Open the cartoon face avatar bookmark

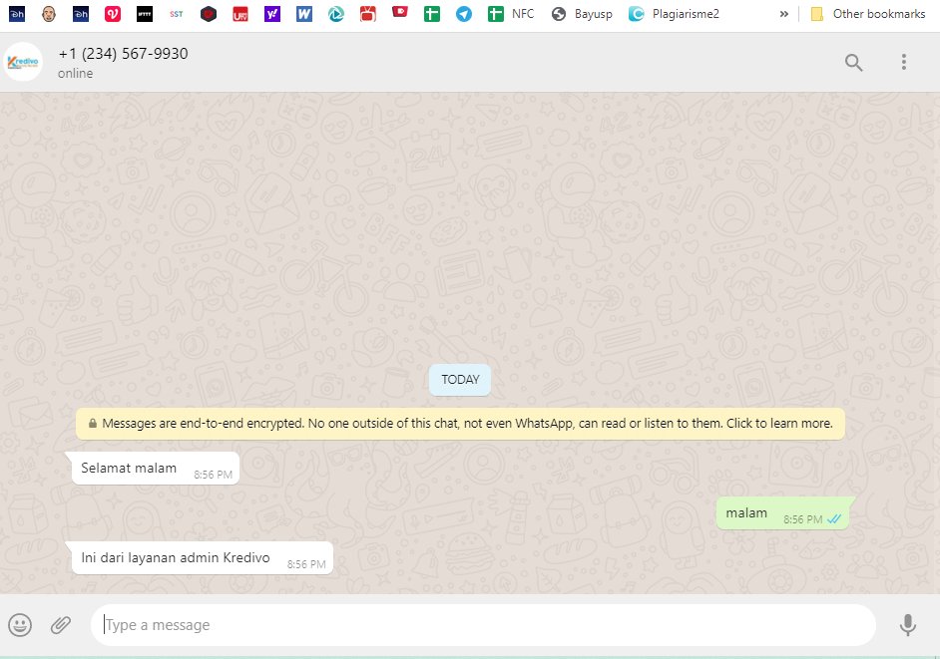coord(49,14)
